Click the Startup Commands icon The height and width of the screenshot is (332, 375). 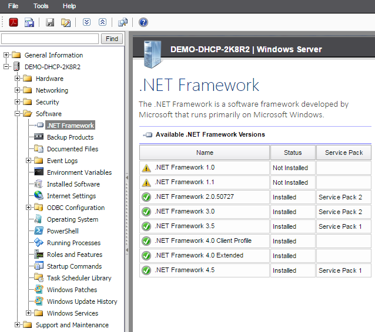click(x=39, y=266)
